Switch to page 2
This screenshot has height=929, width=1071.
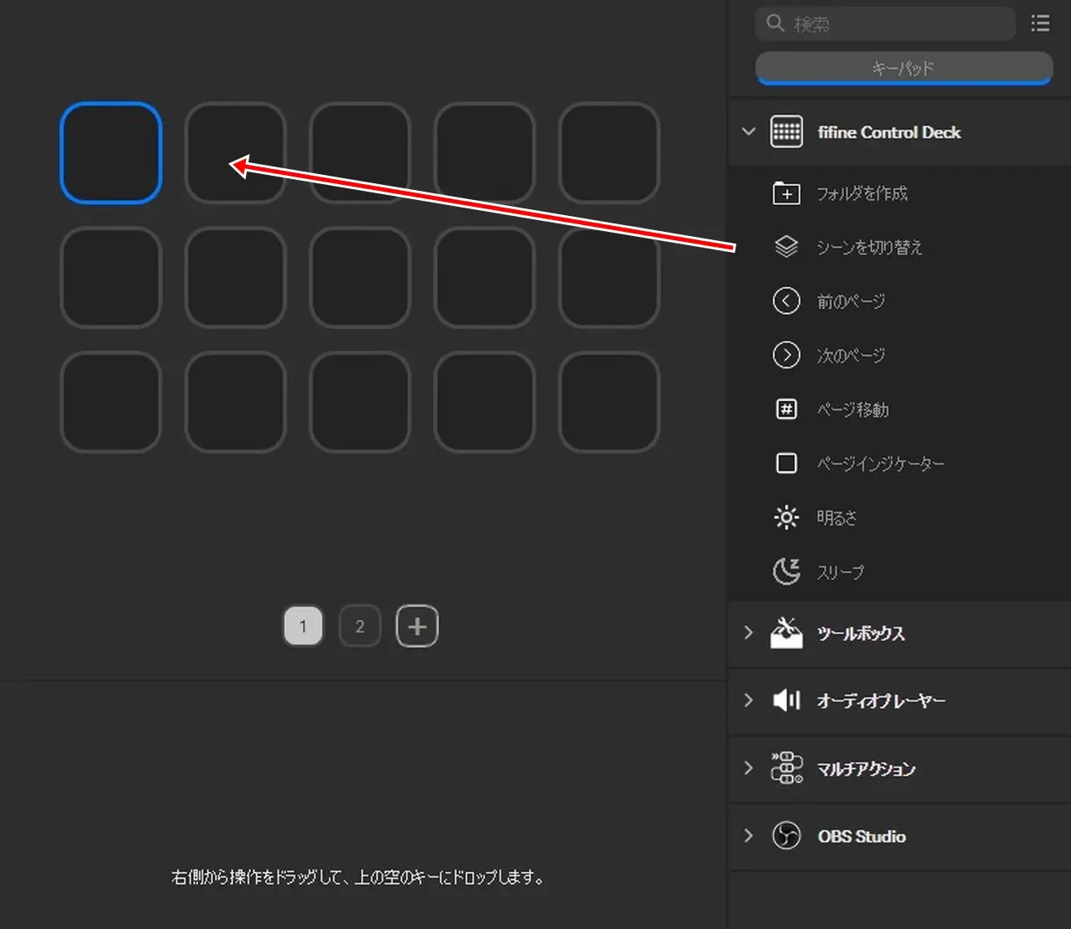tap(360, 626)
